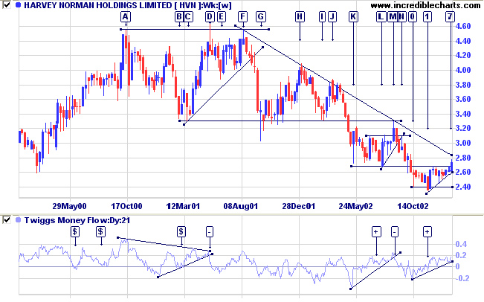
Task: Click the 14Oct02 date label
Action: pyautogui.click(x=413, y=206)
